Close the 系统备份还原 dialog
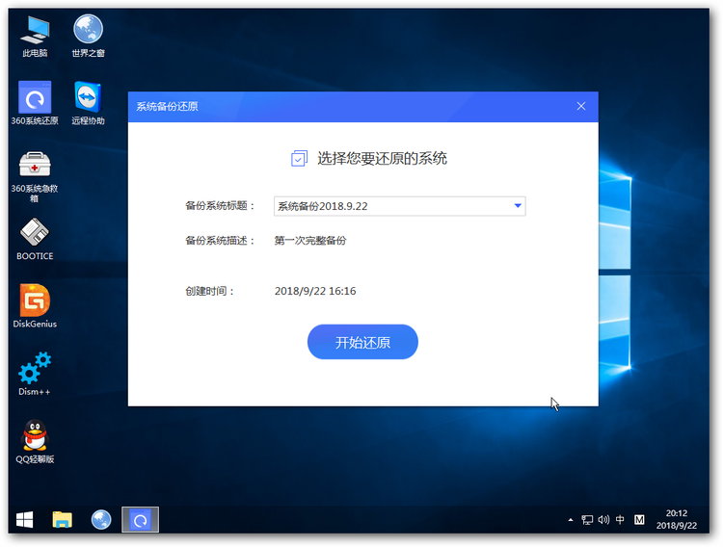This screenshot has width=723, height=547. click(x=581, y=107)
